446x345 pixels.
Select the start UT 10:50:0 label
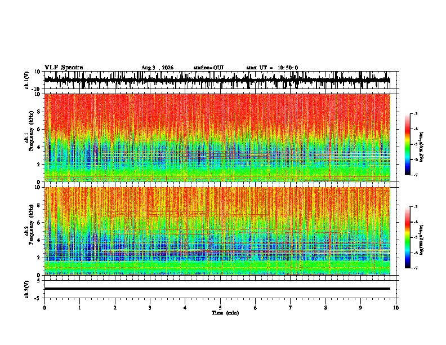(x=272, y=68)
